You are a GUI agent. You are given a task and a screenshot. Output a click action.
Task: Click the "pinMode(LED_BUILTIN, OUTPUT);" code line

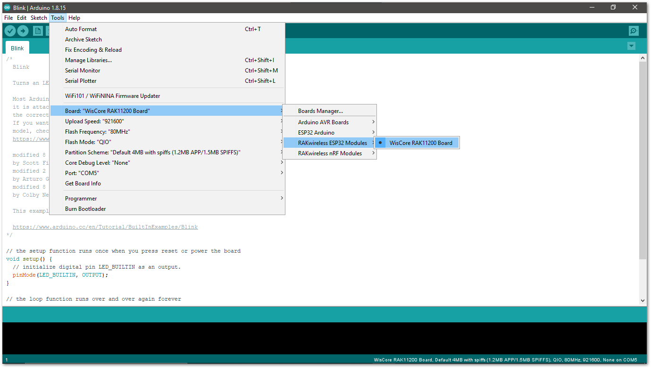click(x=60, y=275)
